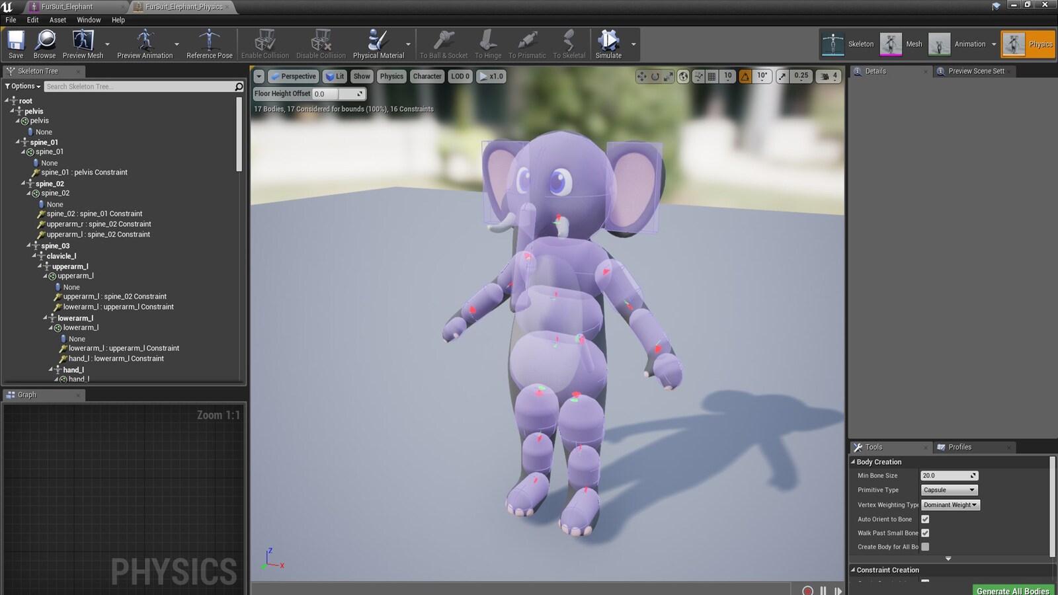
Task: Enable the Create Body for All Bones checkbox
Action: pos(925,547)
